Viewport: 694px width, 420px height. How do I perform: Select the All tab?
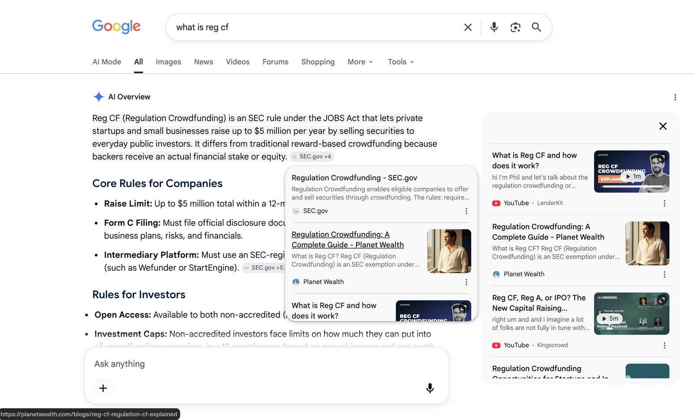coord(138,62)
